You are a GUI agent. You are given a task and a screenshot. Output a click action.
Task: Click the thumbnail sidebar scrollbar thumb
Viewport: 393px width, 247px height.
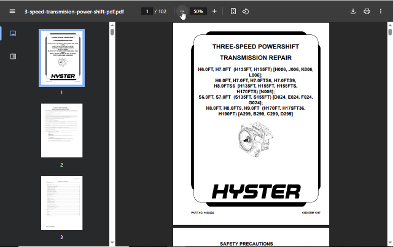pos(112,32)
